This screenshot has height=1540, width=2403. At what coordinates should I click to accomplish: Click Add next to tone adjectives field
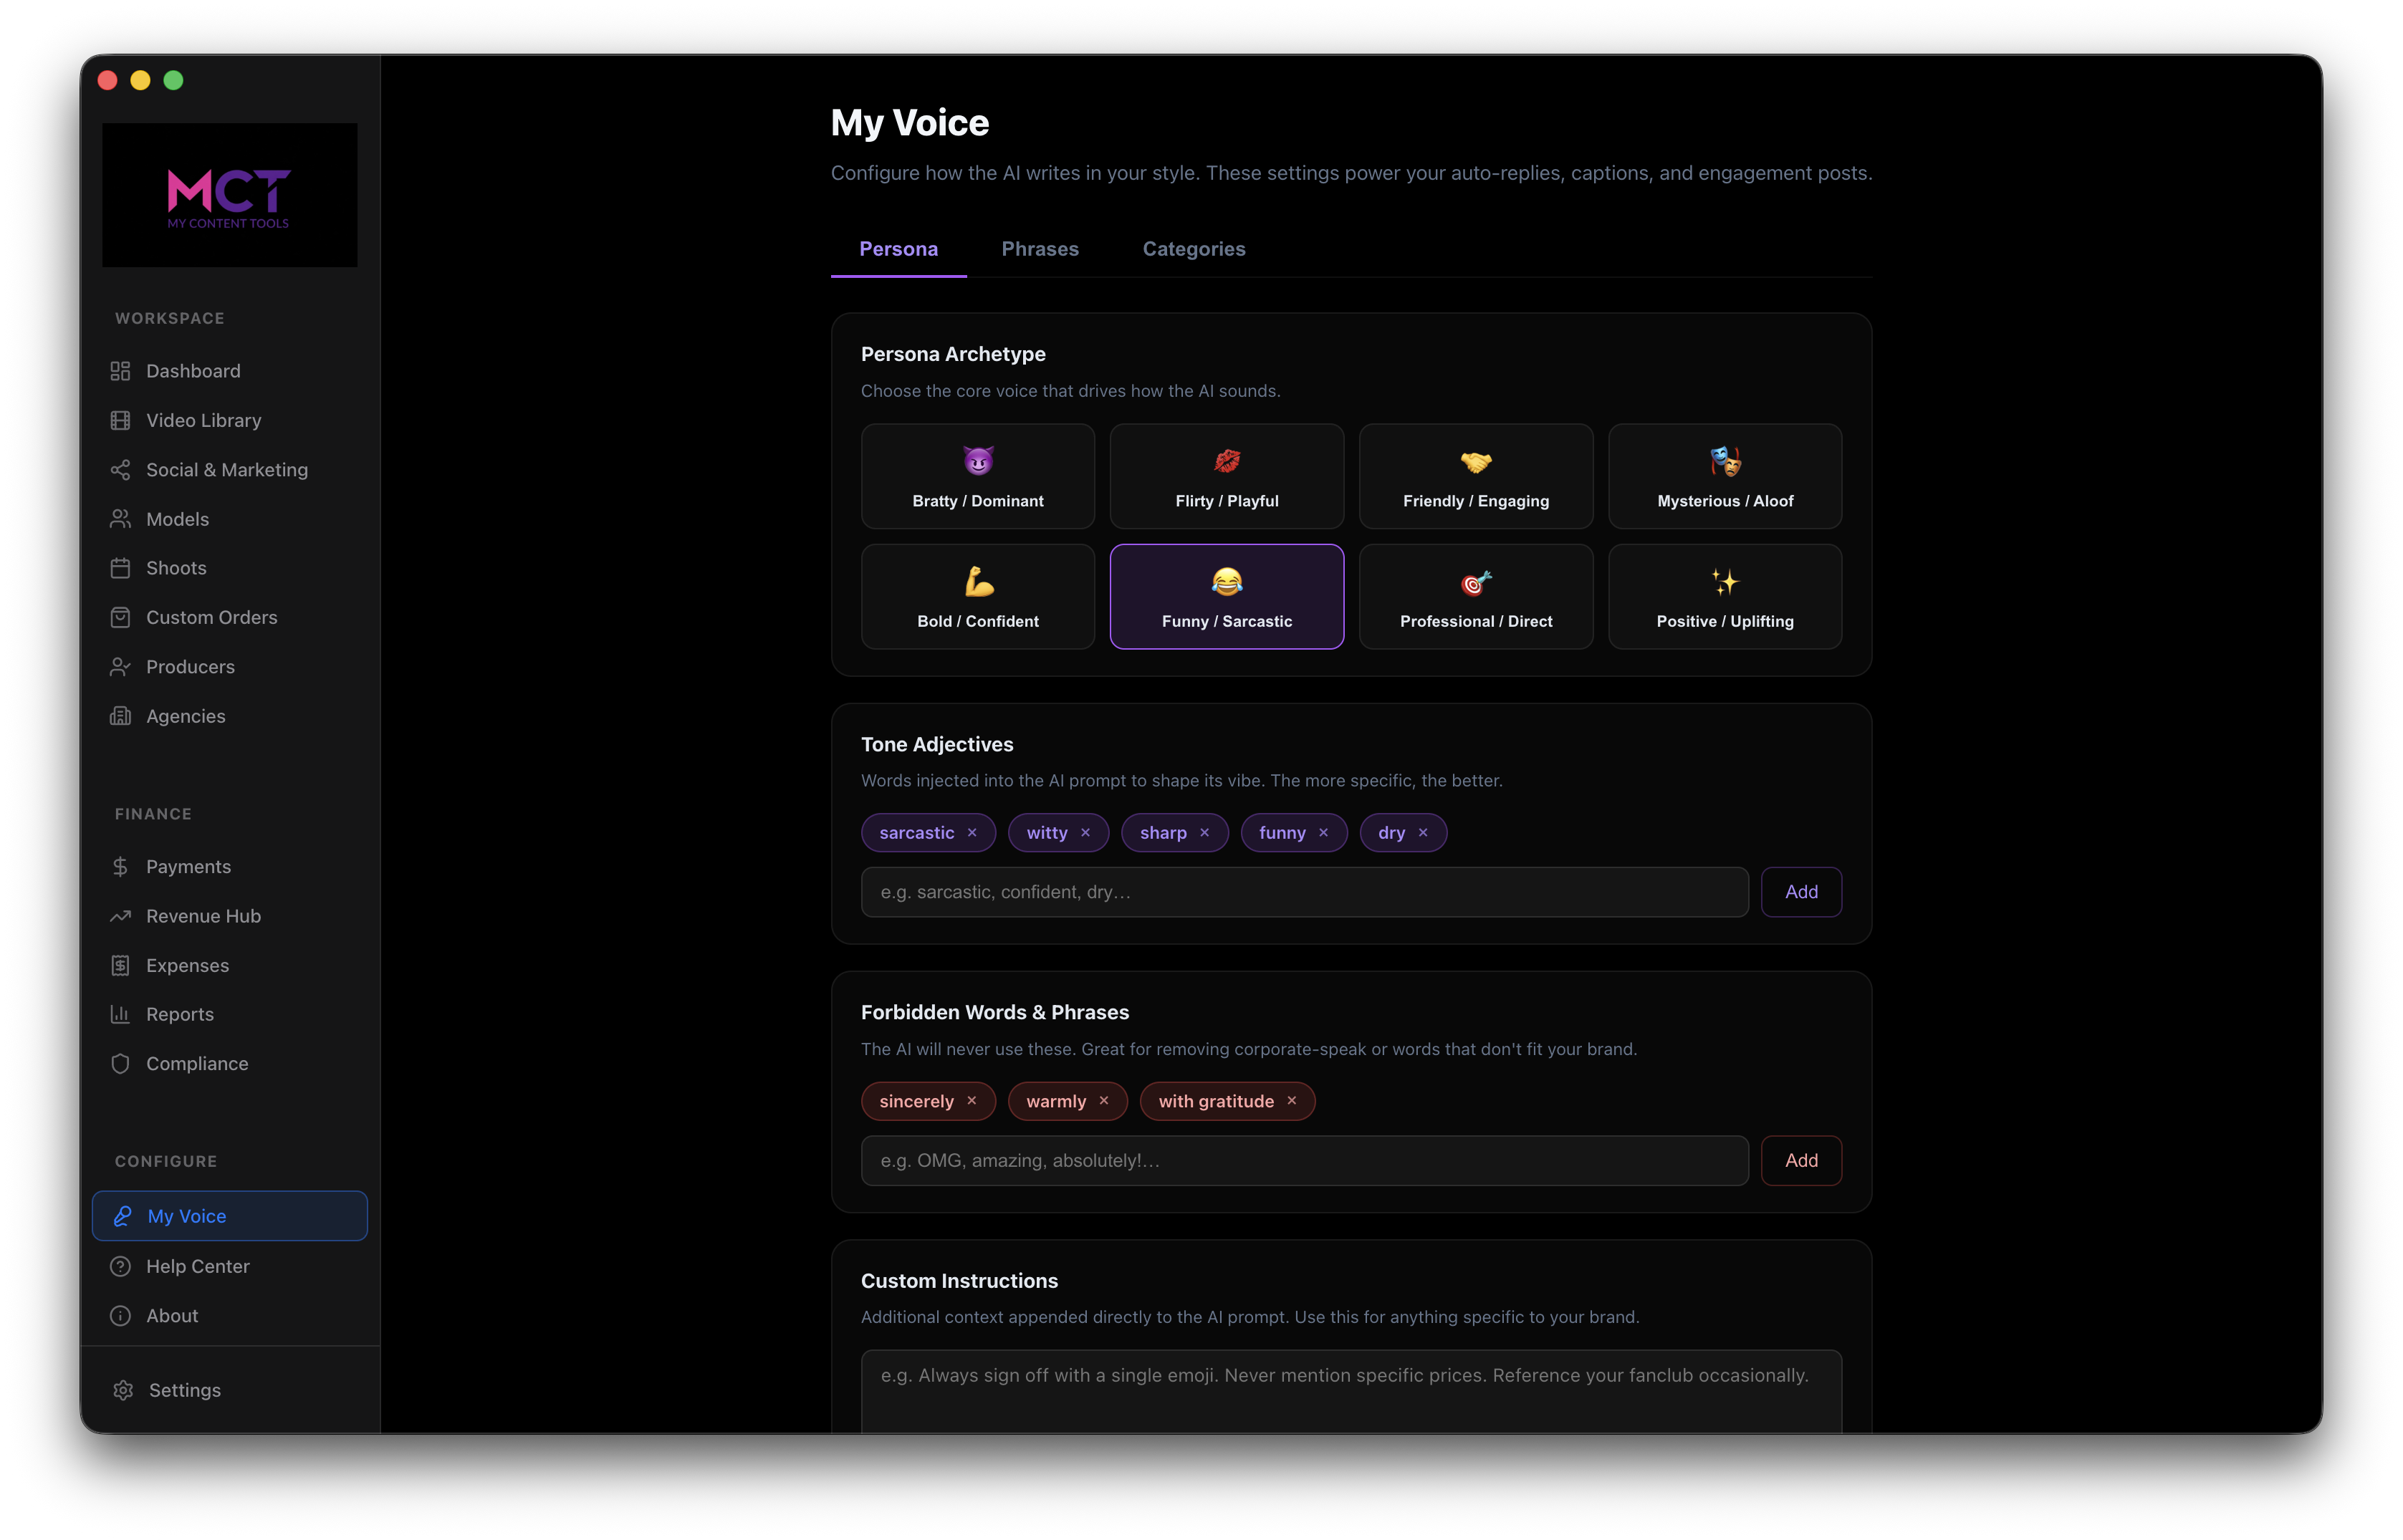point(1801,891)
